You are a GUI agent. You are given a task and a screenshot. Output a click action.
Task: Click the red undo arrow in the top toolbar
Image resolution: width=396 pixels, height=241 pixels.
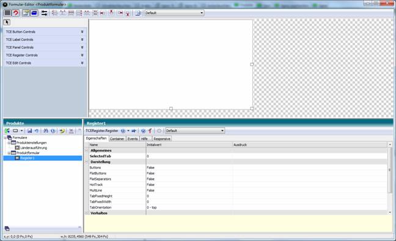pyautogui.click(x=16, y=13)
